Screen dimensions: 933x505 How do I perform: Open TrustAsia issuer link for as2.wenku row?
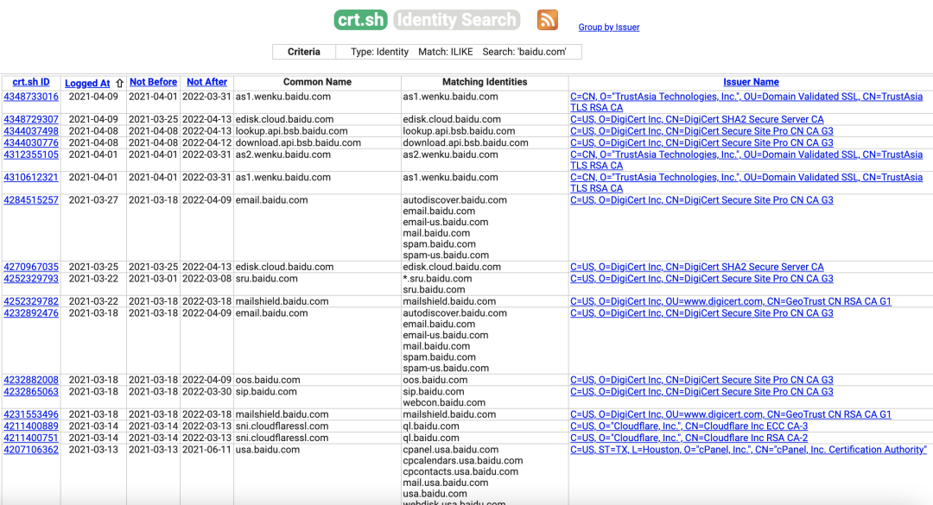pyautogui.click(x=746, y=160)
